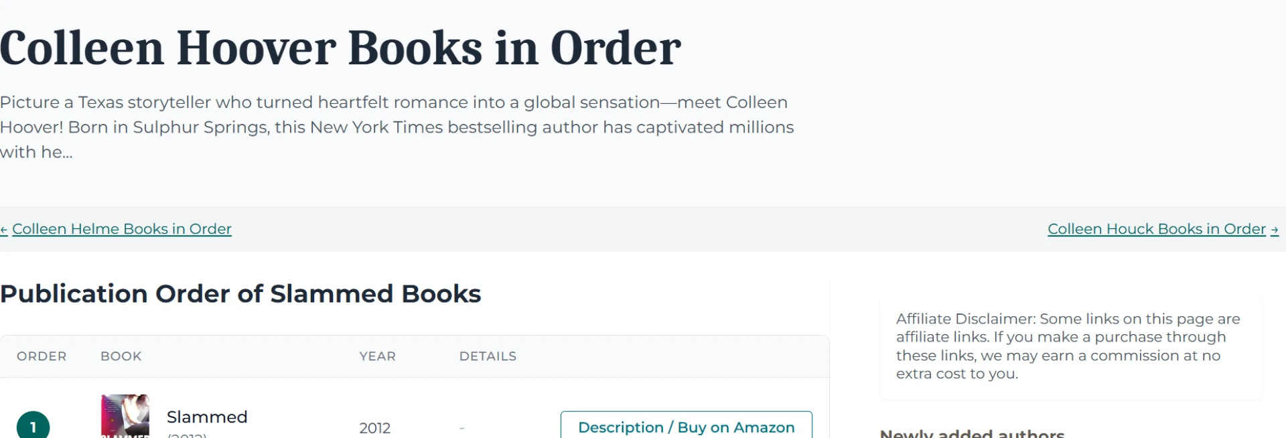Click the green number 1 order badge

coord(33,426)
